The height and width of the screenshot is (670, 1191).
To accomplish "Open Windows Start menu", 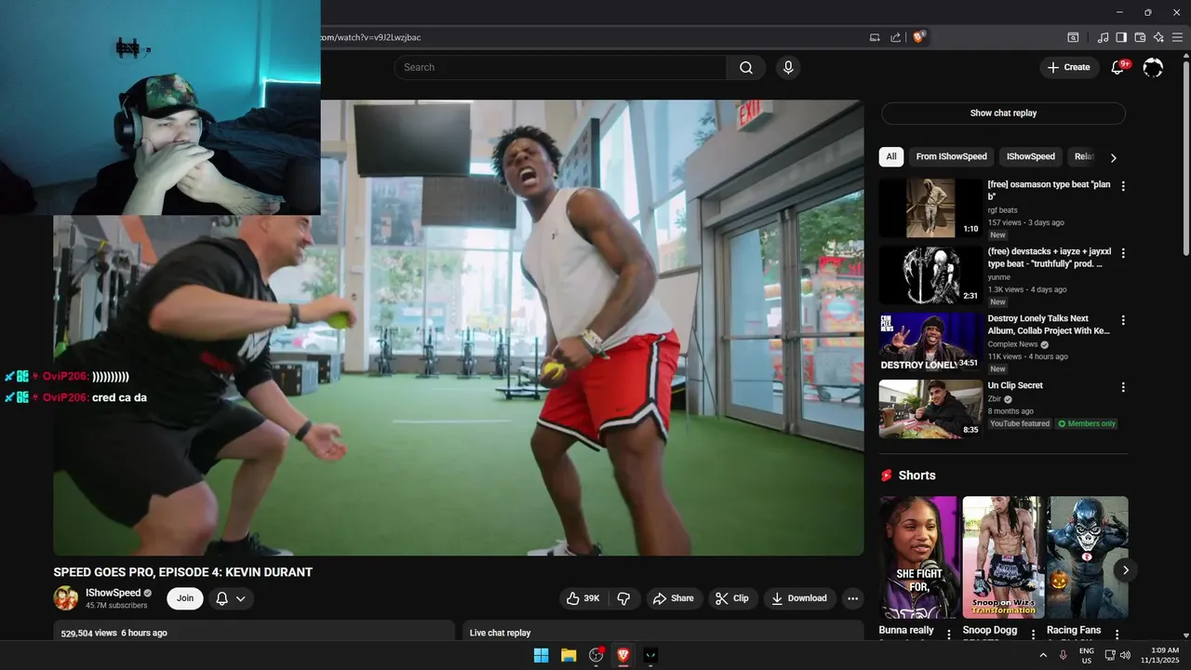I will click(541, 655).
